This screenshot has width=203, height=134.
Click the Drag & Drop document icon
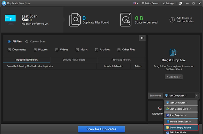(173, 52)
